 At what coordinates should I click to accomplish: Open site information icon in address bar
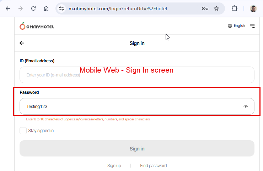click(x=61, y=8)
